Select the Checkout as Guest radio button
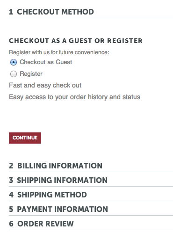The width and height of the screenshot is (173, 240). [x=14, y=62]
